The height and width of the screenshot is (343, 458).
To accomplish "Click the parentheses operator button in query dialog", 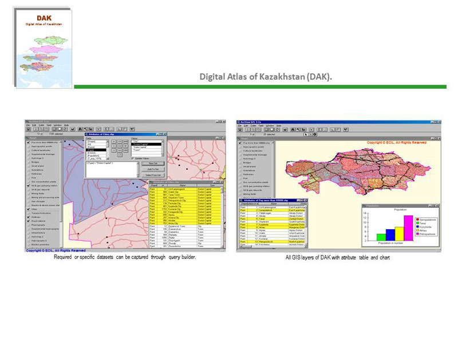I will 120,155.
